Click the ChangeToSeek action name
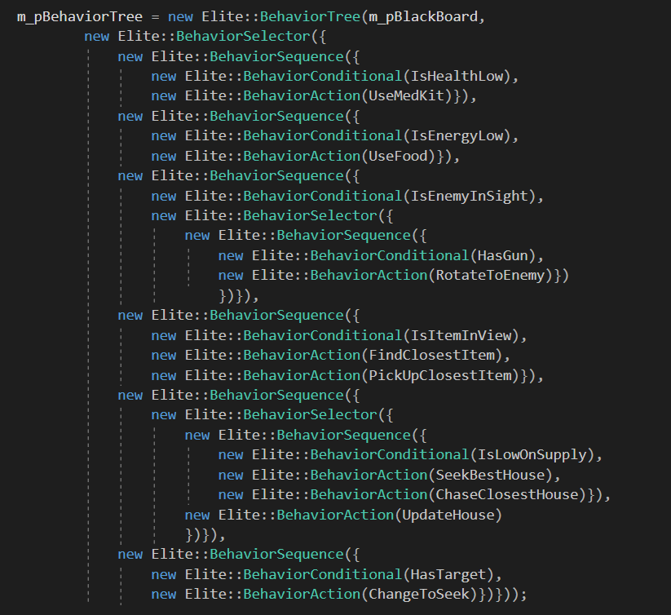 coord(419,594)
